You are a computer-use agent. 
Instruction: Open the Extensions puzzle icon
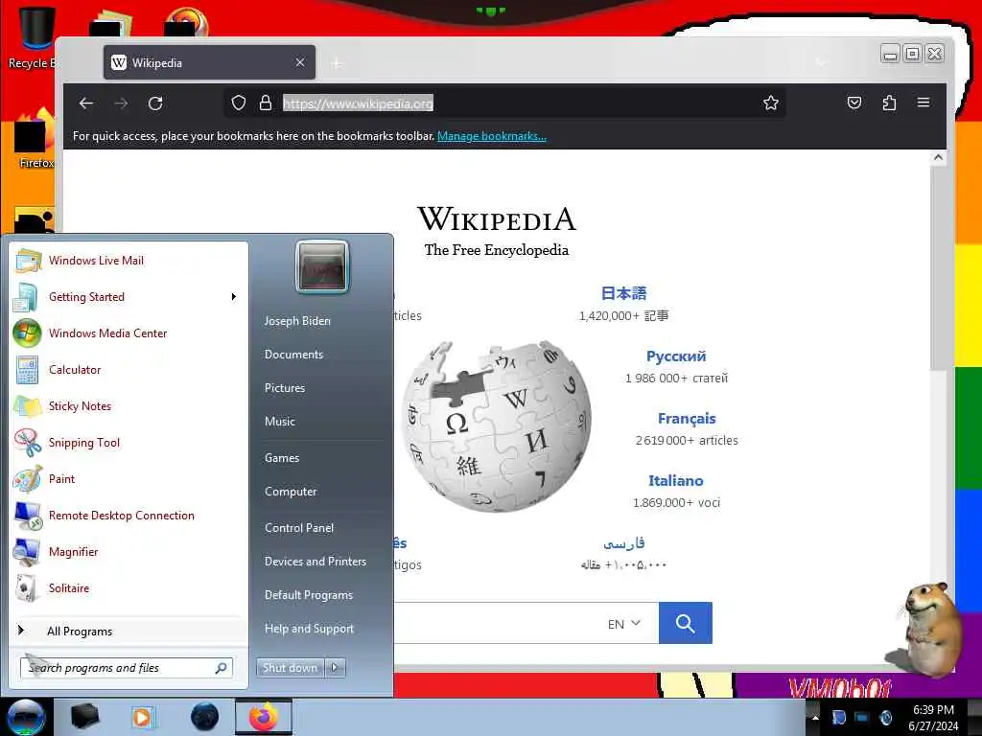pyautogui.click(x=889, y=103)
